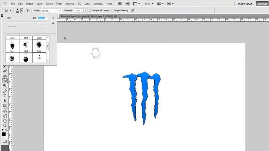269x151 pixels.
Task: Open the zoom level 50% dropdown
Action: 149,4
